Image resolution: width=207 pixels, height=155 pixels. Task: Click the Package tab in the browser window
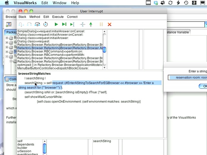[x=11, y=32]
